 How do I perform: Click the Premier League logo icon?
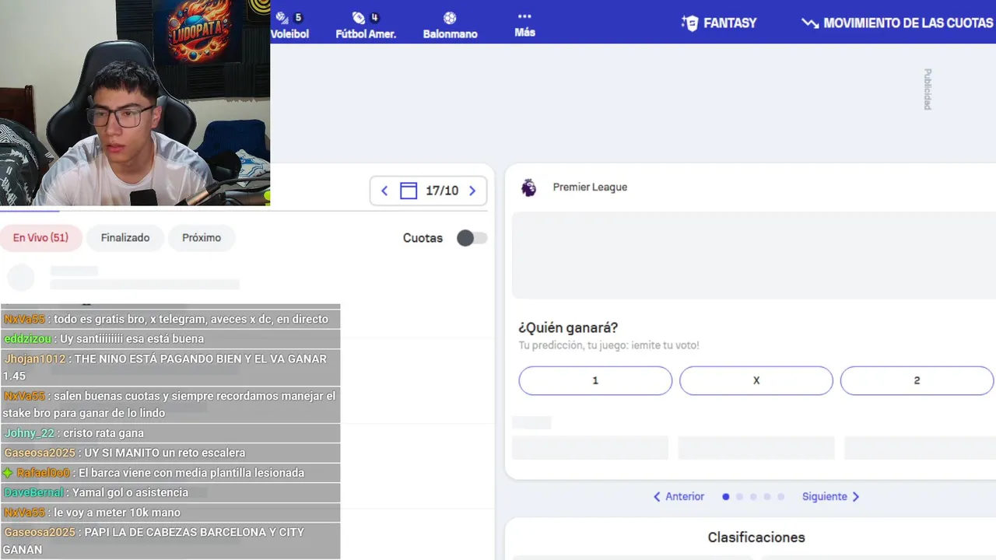click(x=529, y=187)
